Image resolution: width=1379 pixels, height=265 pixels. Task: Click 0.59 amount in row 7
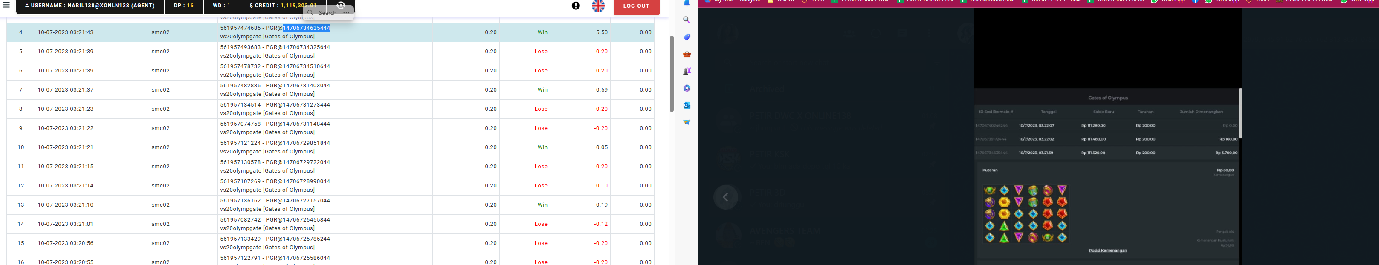[x=602, y=90]
